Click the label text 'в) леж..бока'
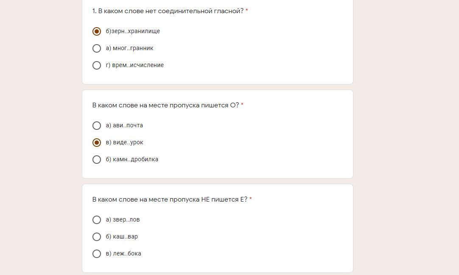The height and width of the screenshot is (275, 459). pyautogui.click(x=123, y=254)
